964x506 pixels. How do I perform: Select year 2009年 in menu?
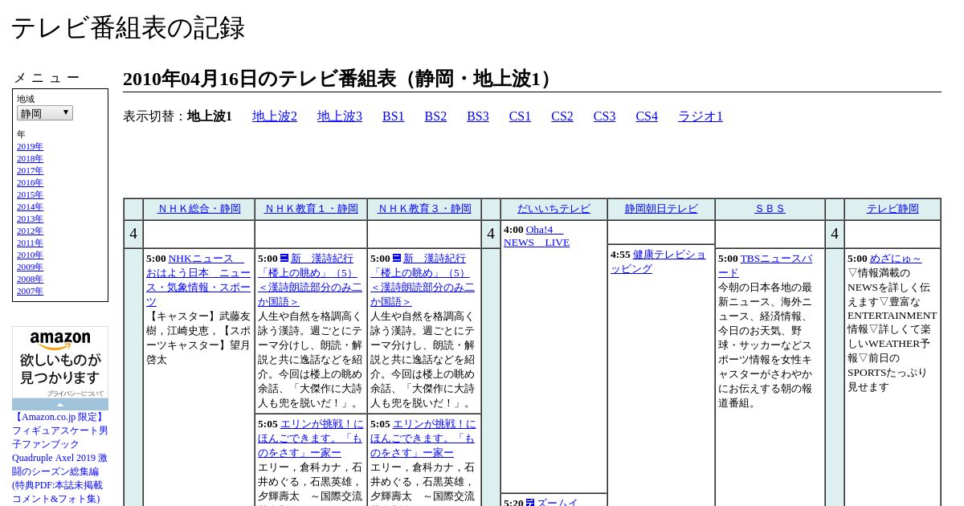pos(30,267)
